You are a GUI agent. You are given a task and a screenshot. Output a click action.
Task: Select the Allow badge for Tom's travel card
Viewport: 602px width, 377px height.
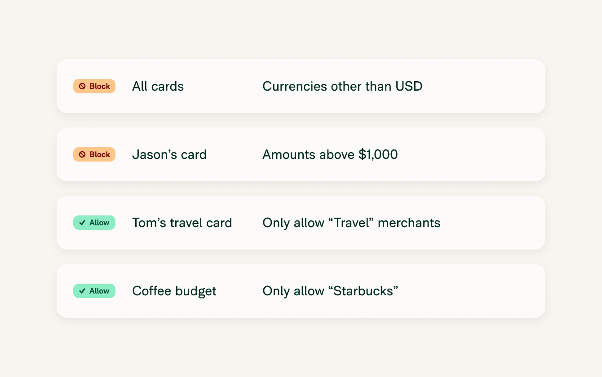pos(94,223)
